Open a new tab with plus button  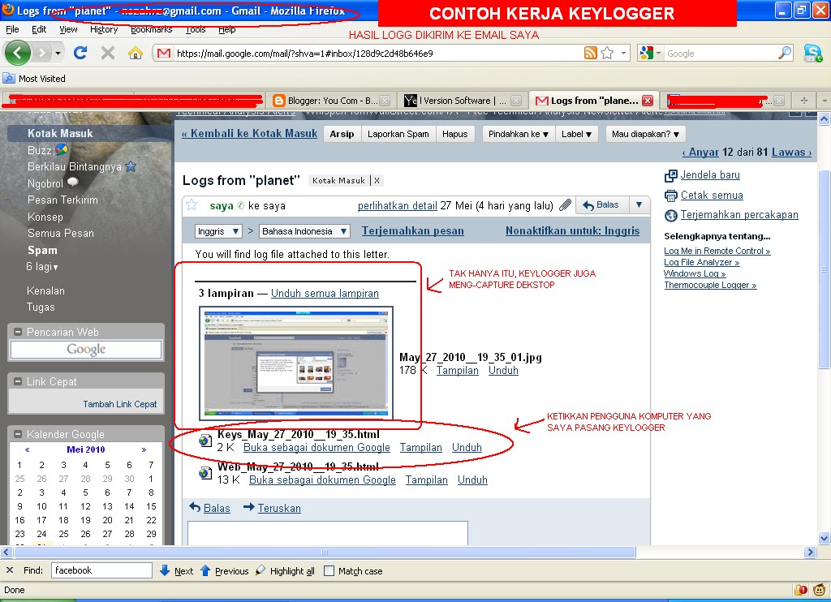point(804,101)
